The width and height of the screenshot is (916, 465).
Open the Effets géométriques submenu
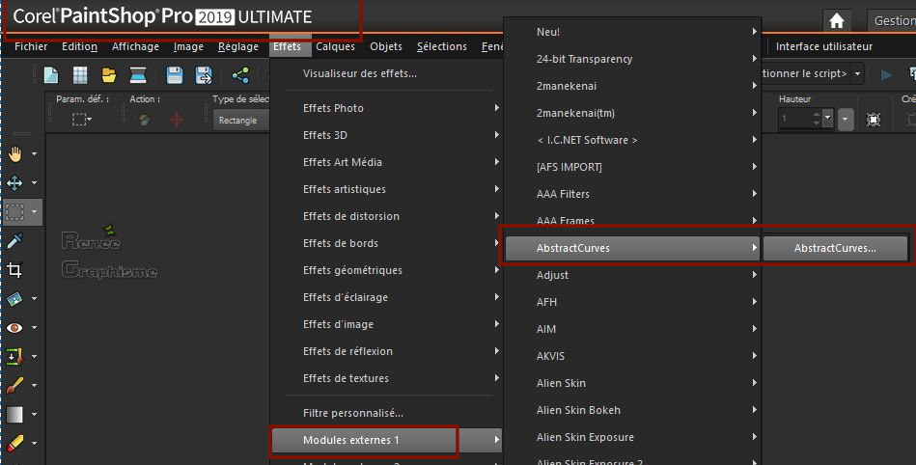click(387, 270)
